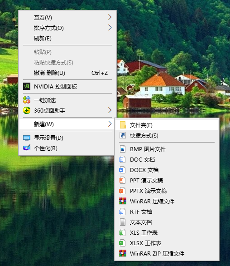Click the BMP 图片文件 image icon
Image resolution: width=230 pixels, height=266 pixels.
tap(123, 149)
